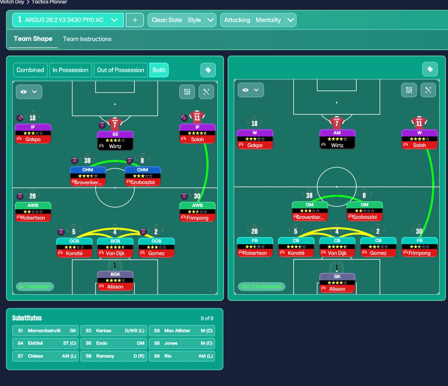Screen dimensions: 448x386
Task: Select Szoboszlai's CHM player card
Action: point(143,176)
